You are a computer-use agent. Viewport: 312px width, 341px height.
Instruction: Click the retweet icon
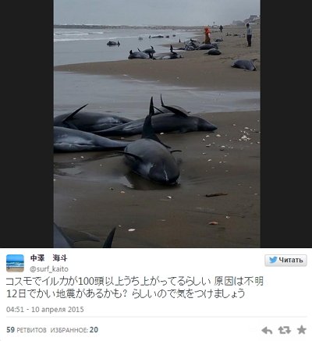tap(284, 330)
